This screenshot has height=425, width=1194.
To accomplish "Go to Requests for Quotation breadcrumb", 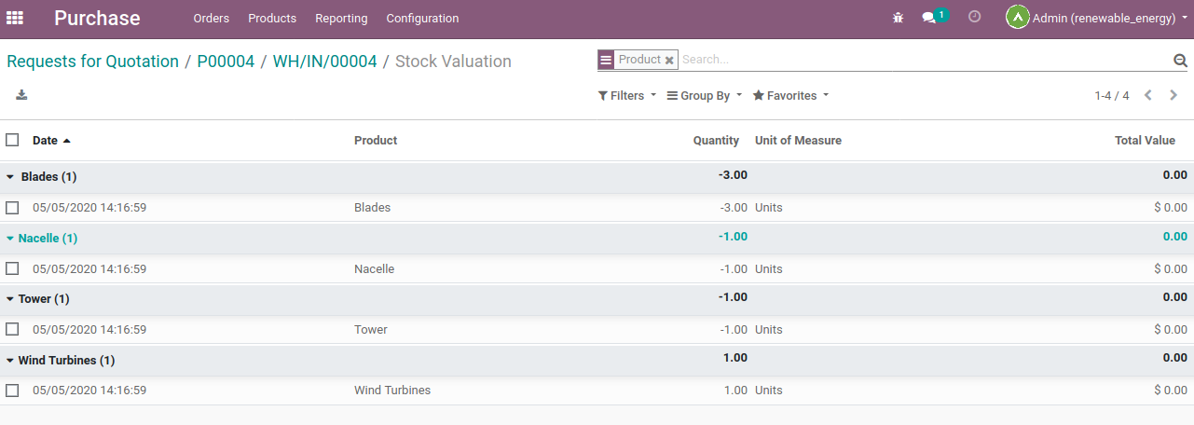I will coord(92,62).
